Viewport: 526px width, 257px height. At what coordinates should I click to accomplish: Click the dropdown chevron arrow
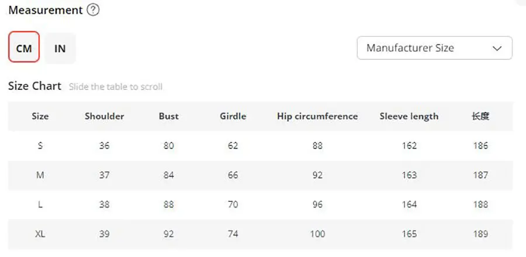pos(497,48)
